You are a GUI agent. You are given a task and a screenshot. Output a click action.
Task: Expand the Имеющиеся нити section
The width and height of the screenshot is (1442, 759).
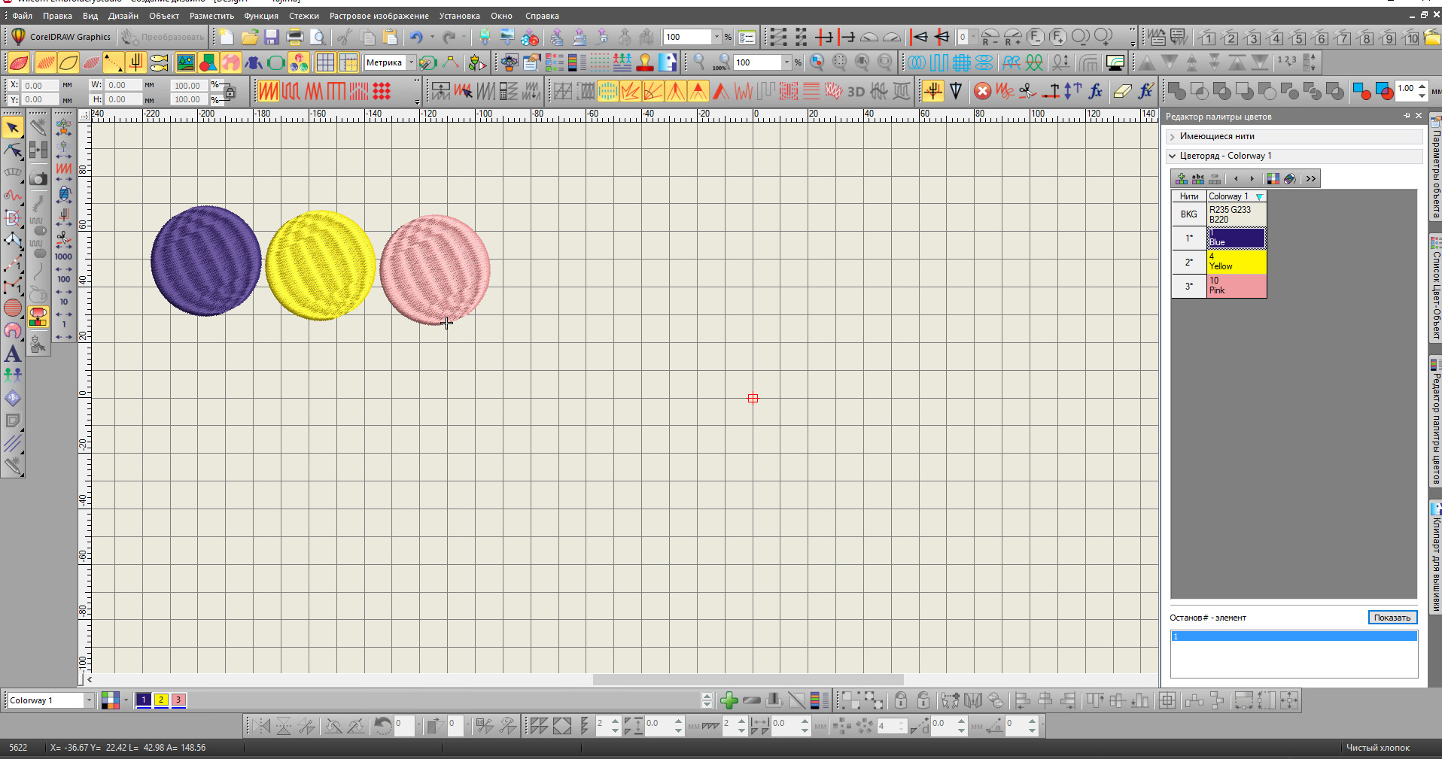(1173, 136)
